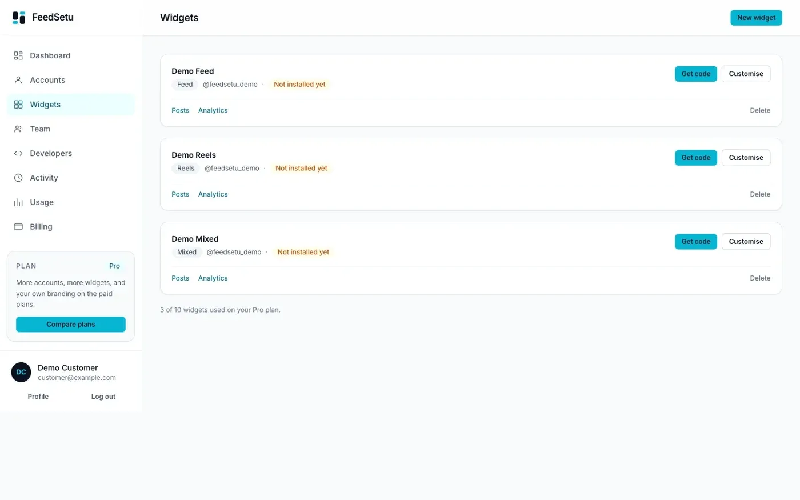Delete the Demo Feed widget
800x500 pixels.
pyautogui.click(x=760, y=110)
